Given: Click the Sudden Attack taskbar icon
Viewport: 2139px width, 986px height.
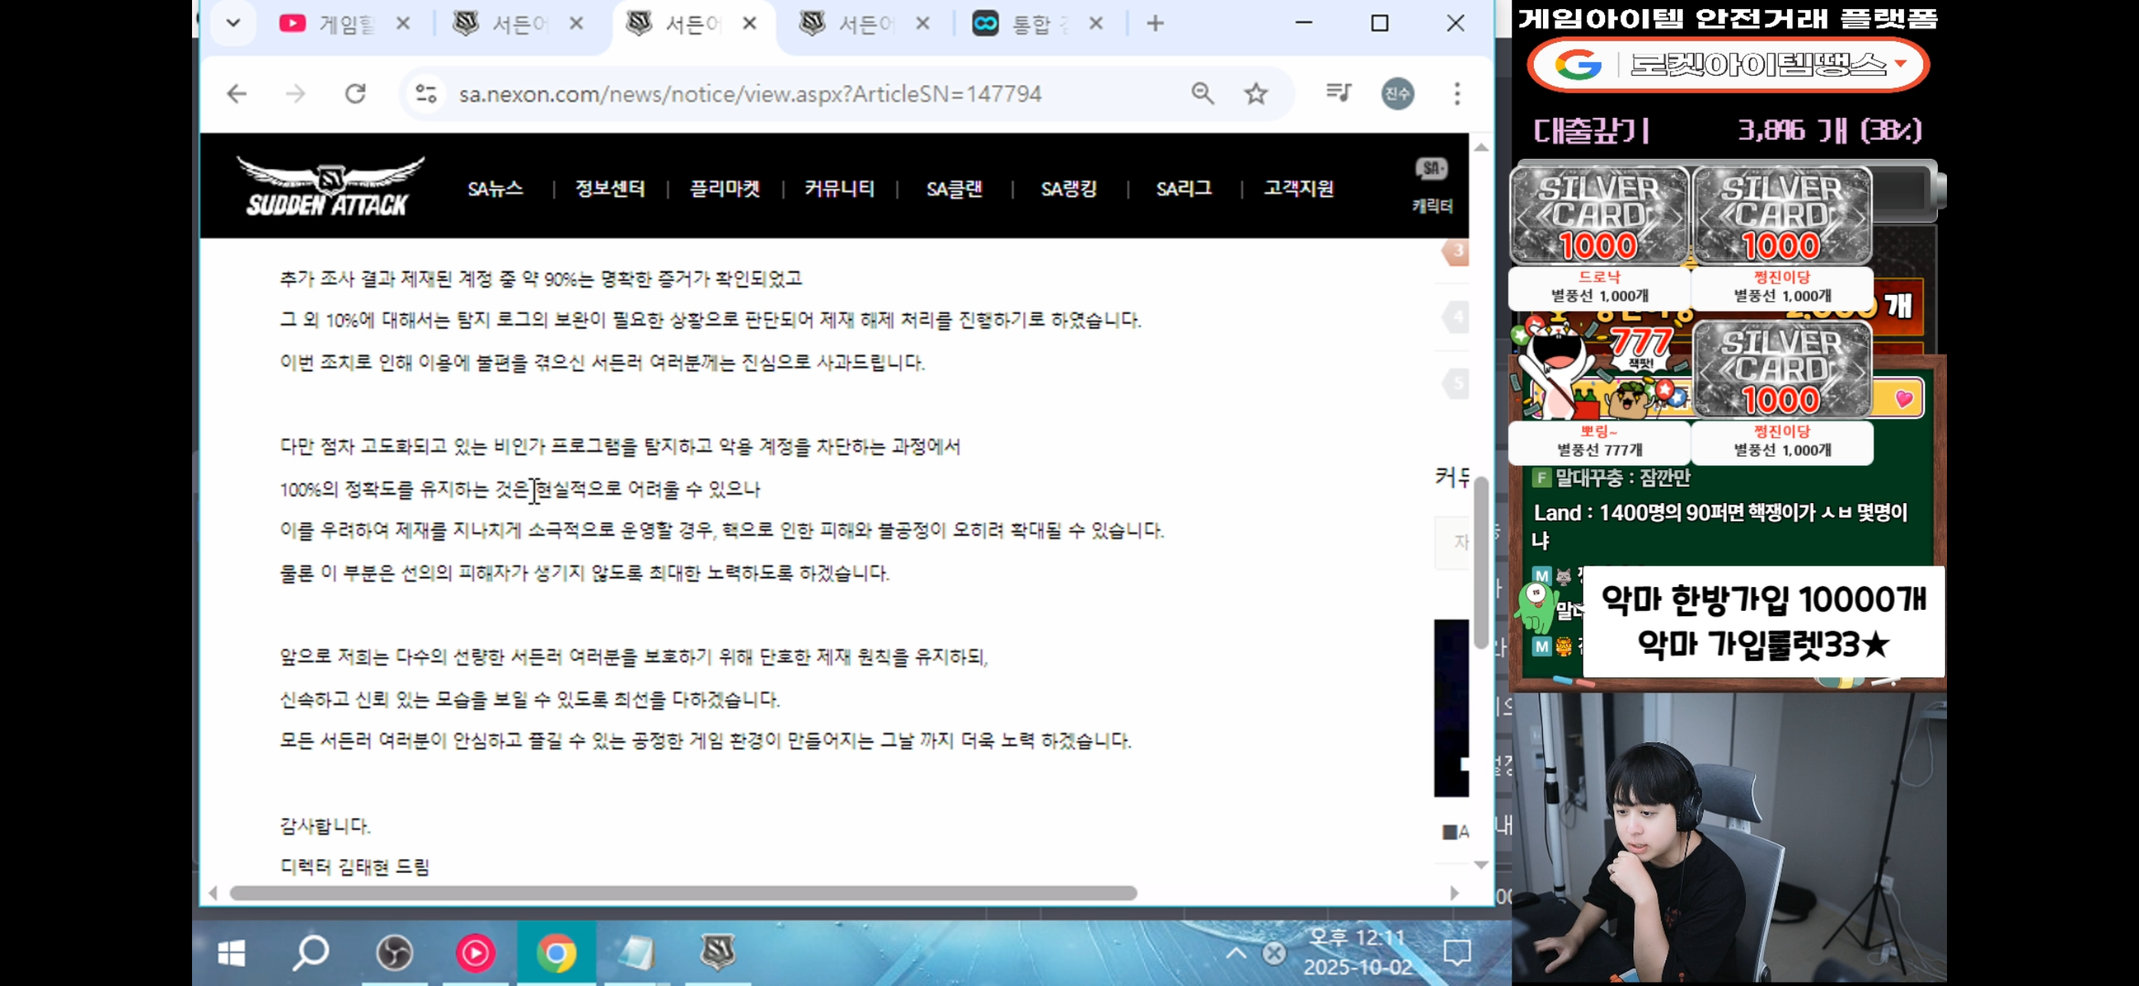Looking at the screenshot, I should (718, 953).
